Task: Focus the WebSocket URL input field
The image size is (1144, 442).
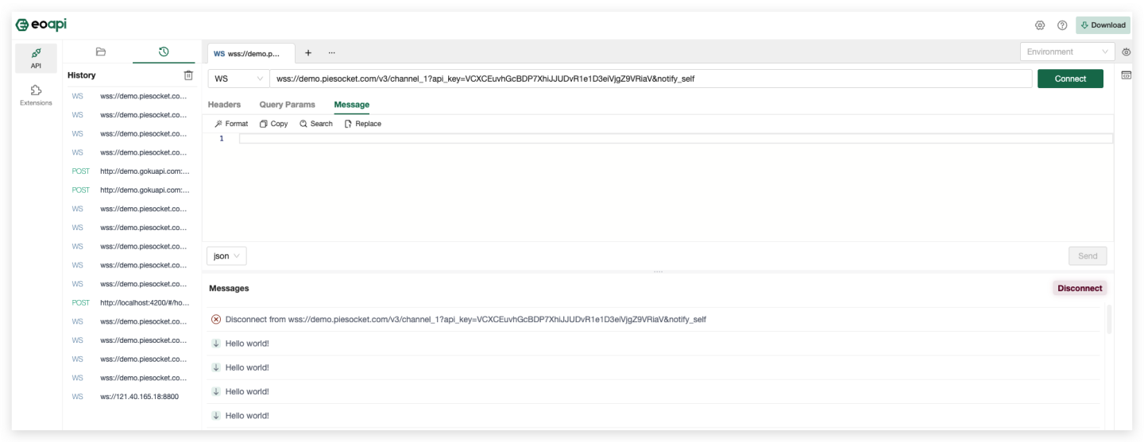Action: coord(651,79)
